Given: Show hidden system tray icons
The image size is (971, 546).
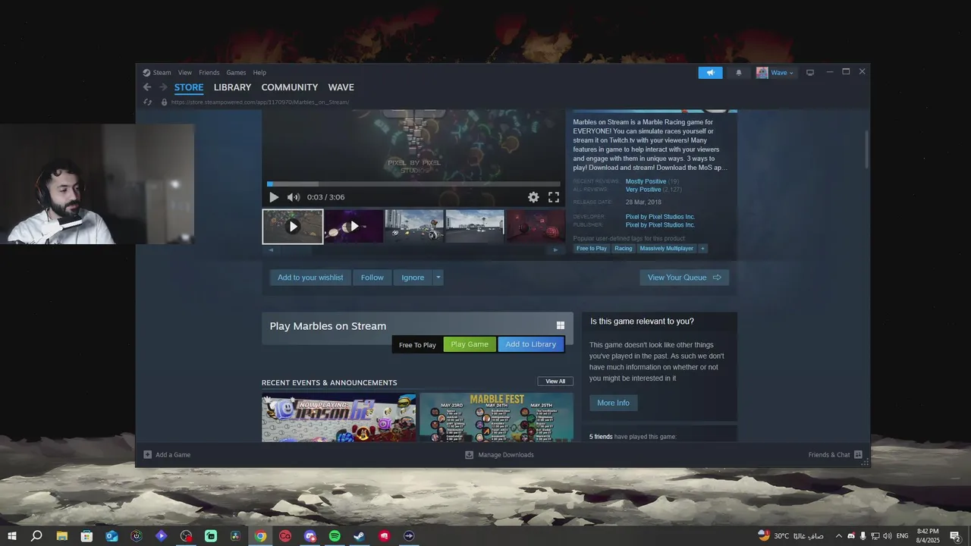Looking at the screenshot, I should [838, 536].
